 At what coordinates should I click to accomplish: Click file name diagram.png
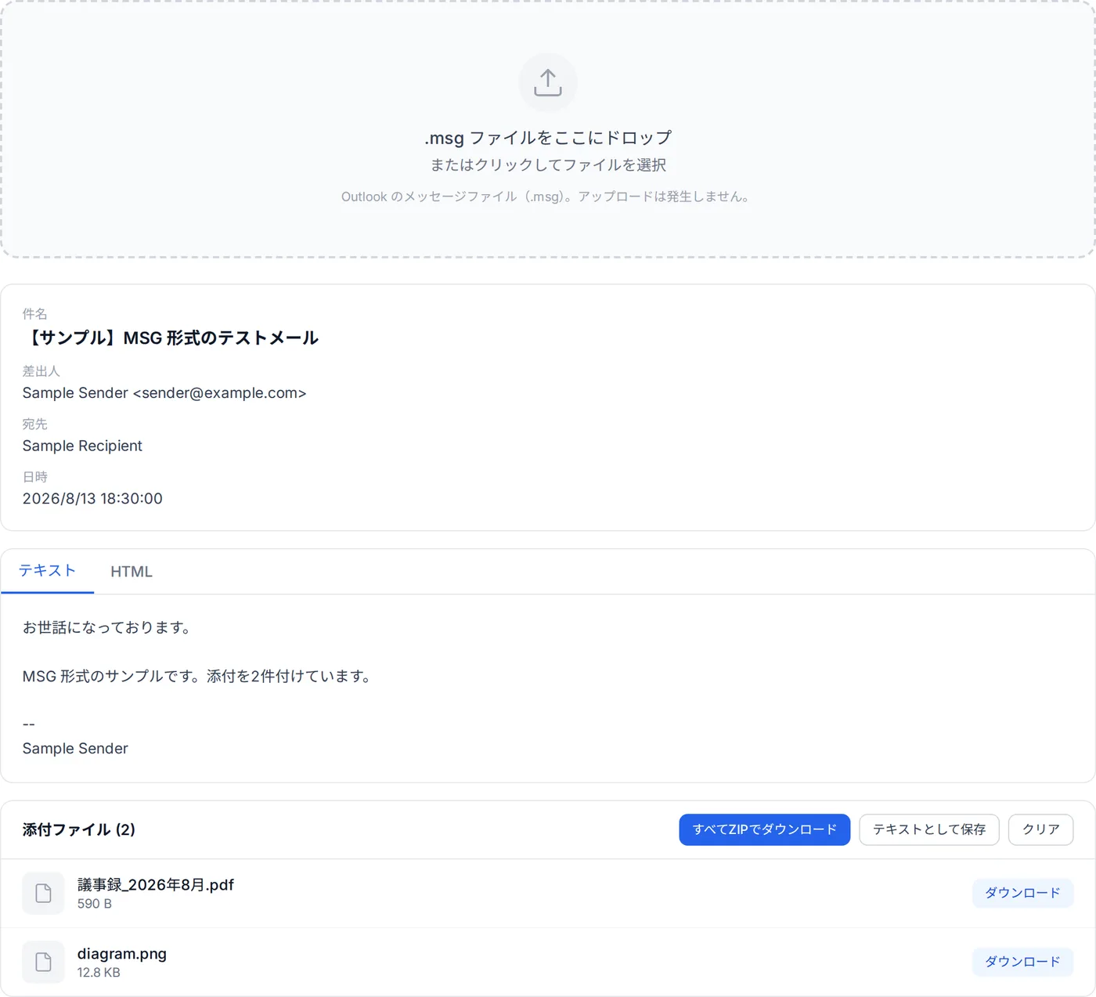[x=122, y=954]
